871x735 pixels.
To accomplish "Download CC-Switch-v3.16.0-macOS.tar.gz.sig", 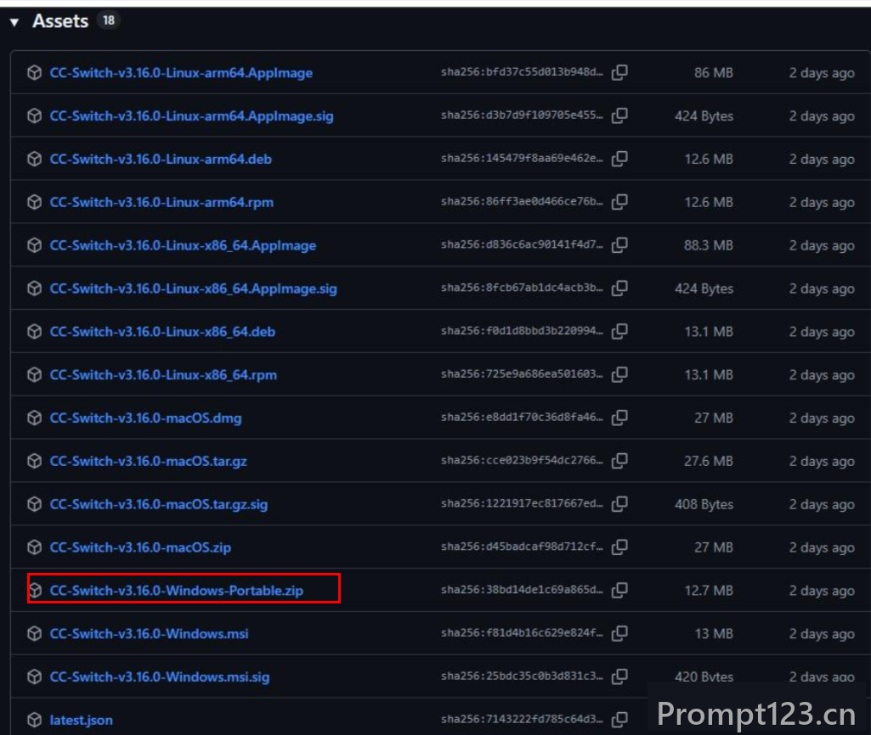I will (x=159, y=504).
